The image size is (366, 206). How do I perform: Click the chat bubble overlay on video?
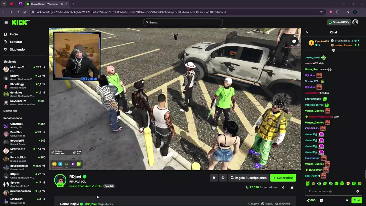click(x=294, y=41)
